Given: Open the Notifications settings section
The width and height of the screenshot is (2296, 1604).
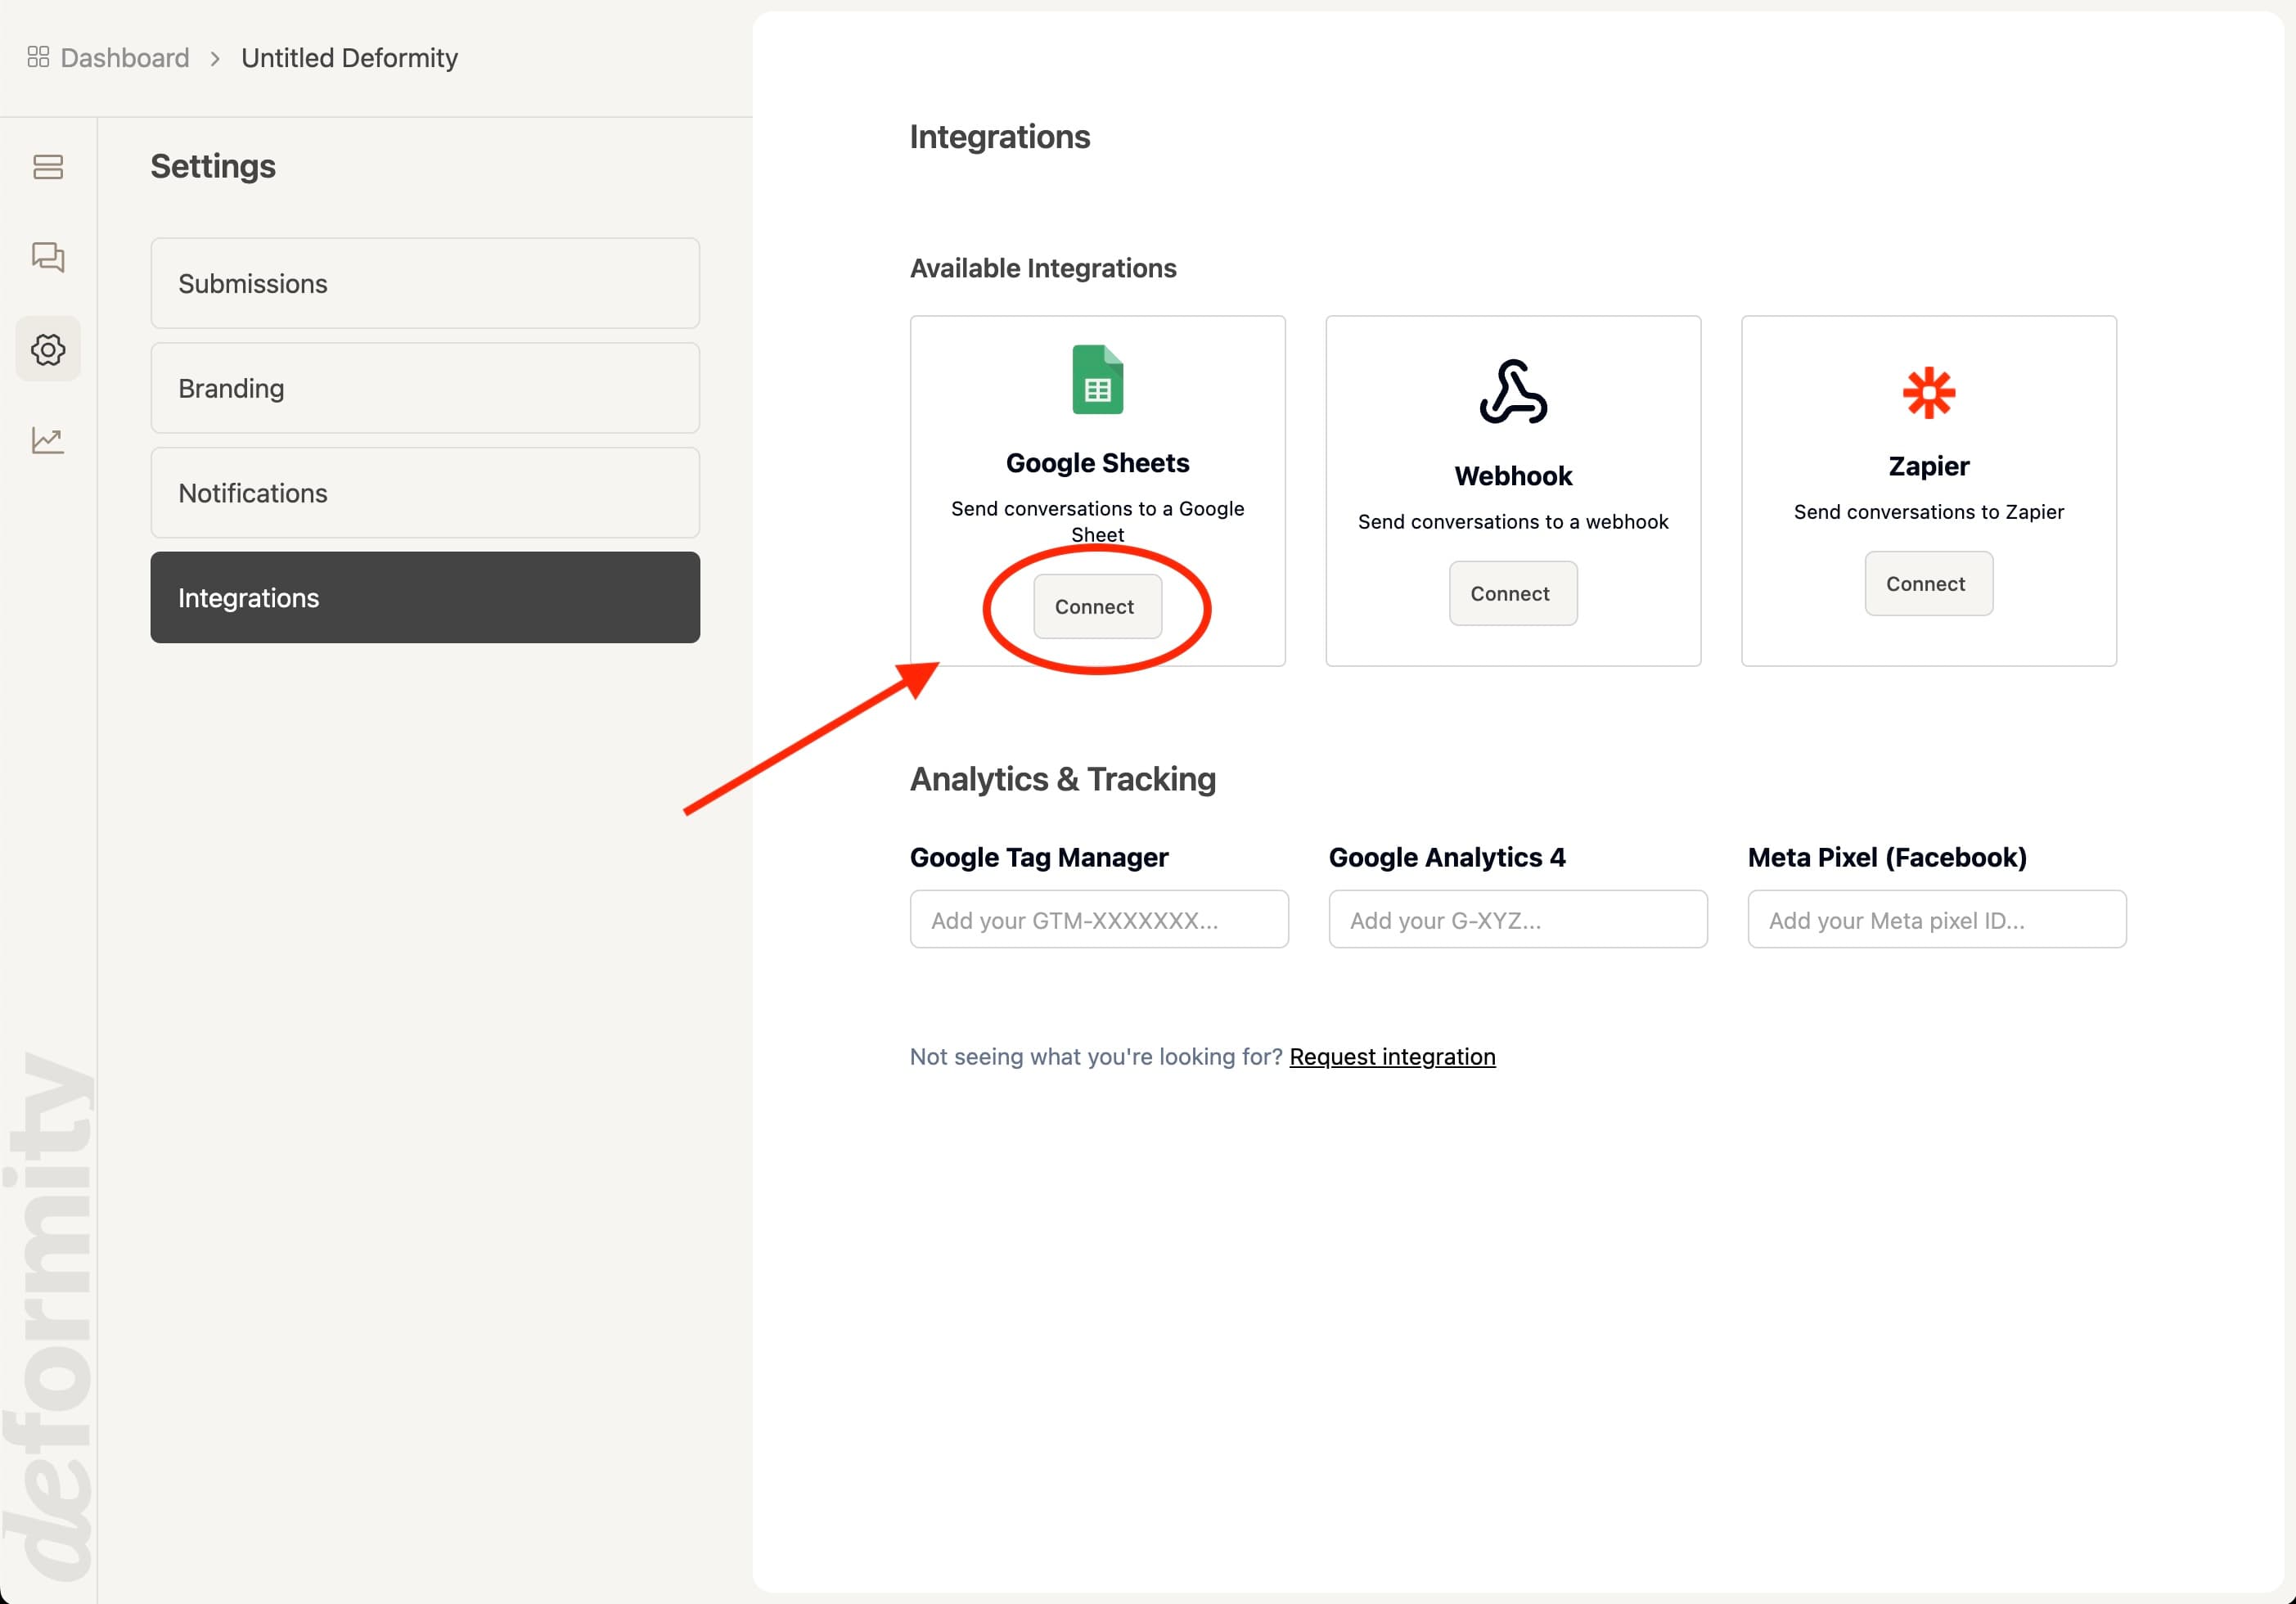Looking at the screenshot, I should tap(424, 493).
